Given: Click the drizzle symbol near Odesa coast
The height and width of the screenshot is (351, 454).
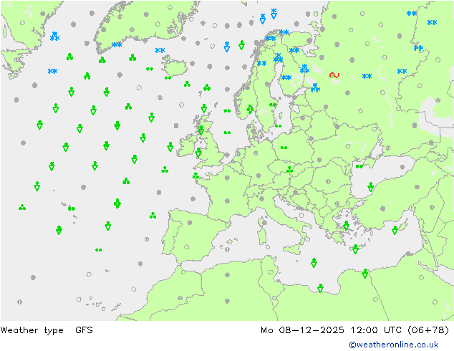Looking at the screenshot, I should 359,166.
